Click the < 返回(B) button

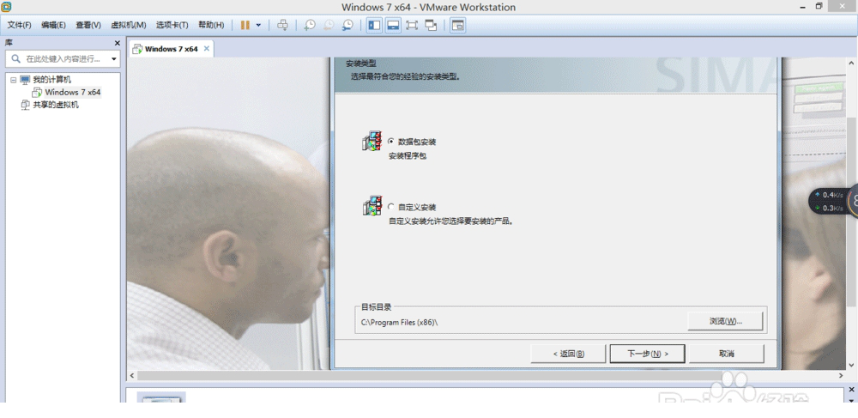pyautogui.click(x=569, y=354)
